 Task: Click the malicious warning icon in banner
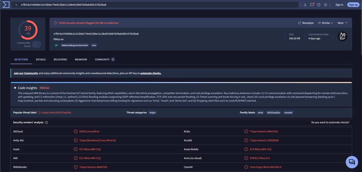[x=56, y=23]
